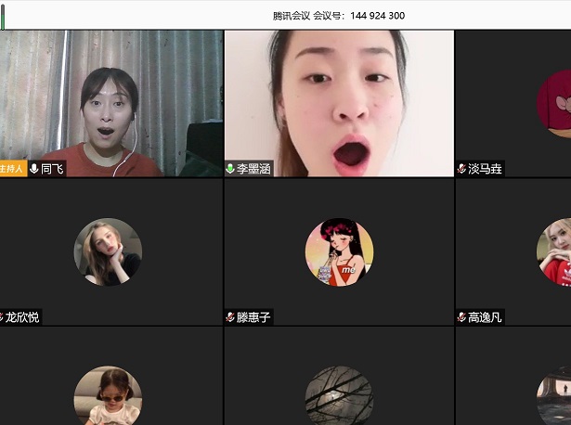The image size is (571, 425).
Task: Click 淡马垚's red profile avatar
Action: [x=555, y=104]
